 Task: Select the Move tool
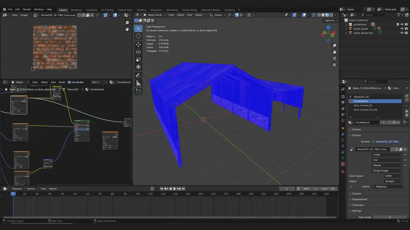(x=138, y=44)
